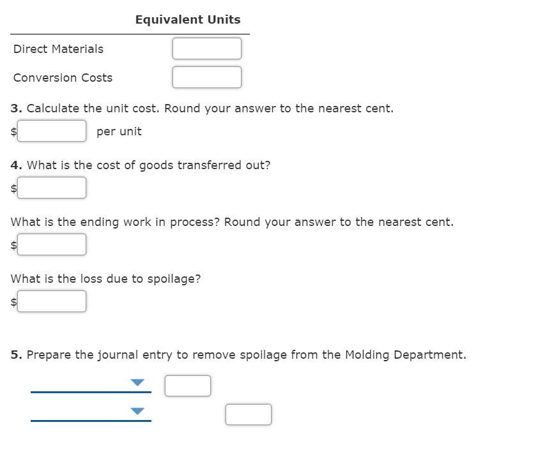Viewport: 545px width, 450px height.
Task: Click the Direct Materials row label
Action: coord(58,49)
